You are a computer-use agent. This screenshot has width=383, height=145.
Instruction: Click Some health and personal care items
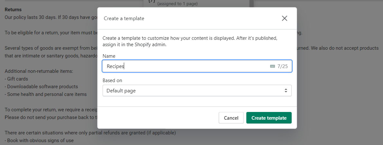[46, 94]
